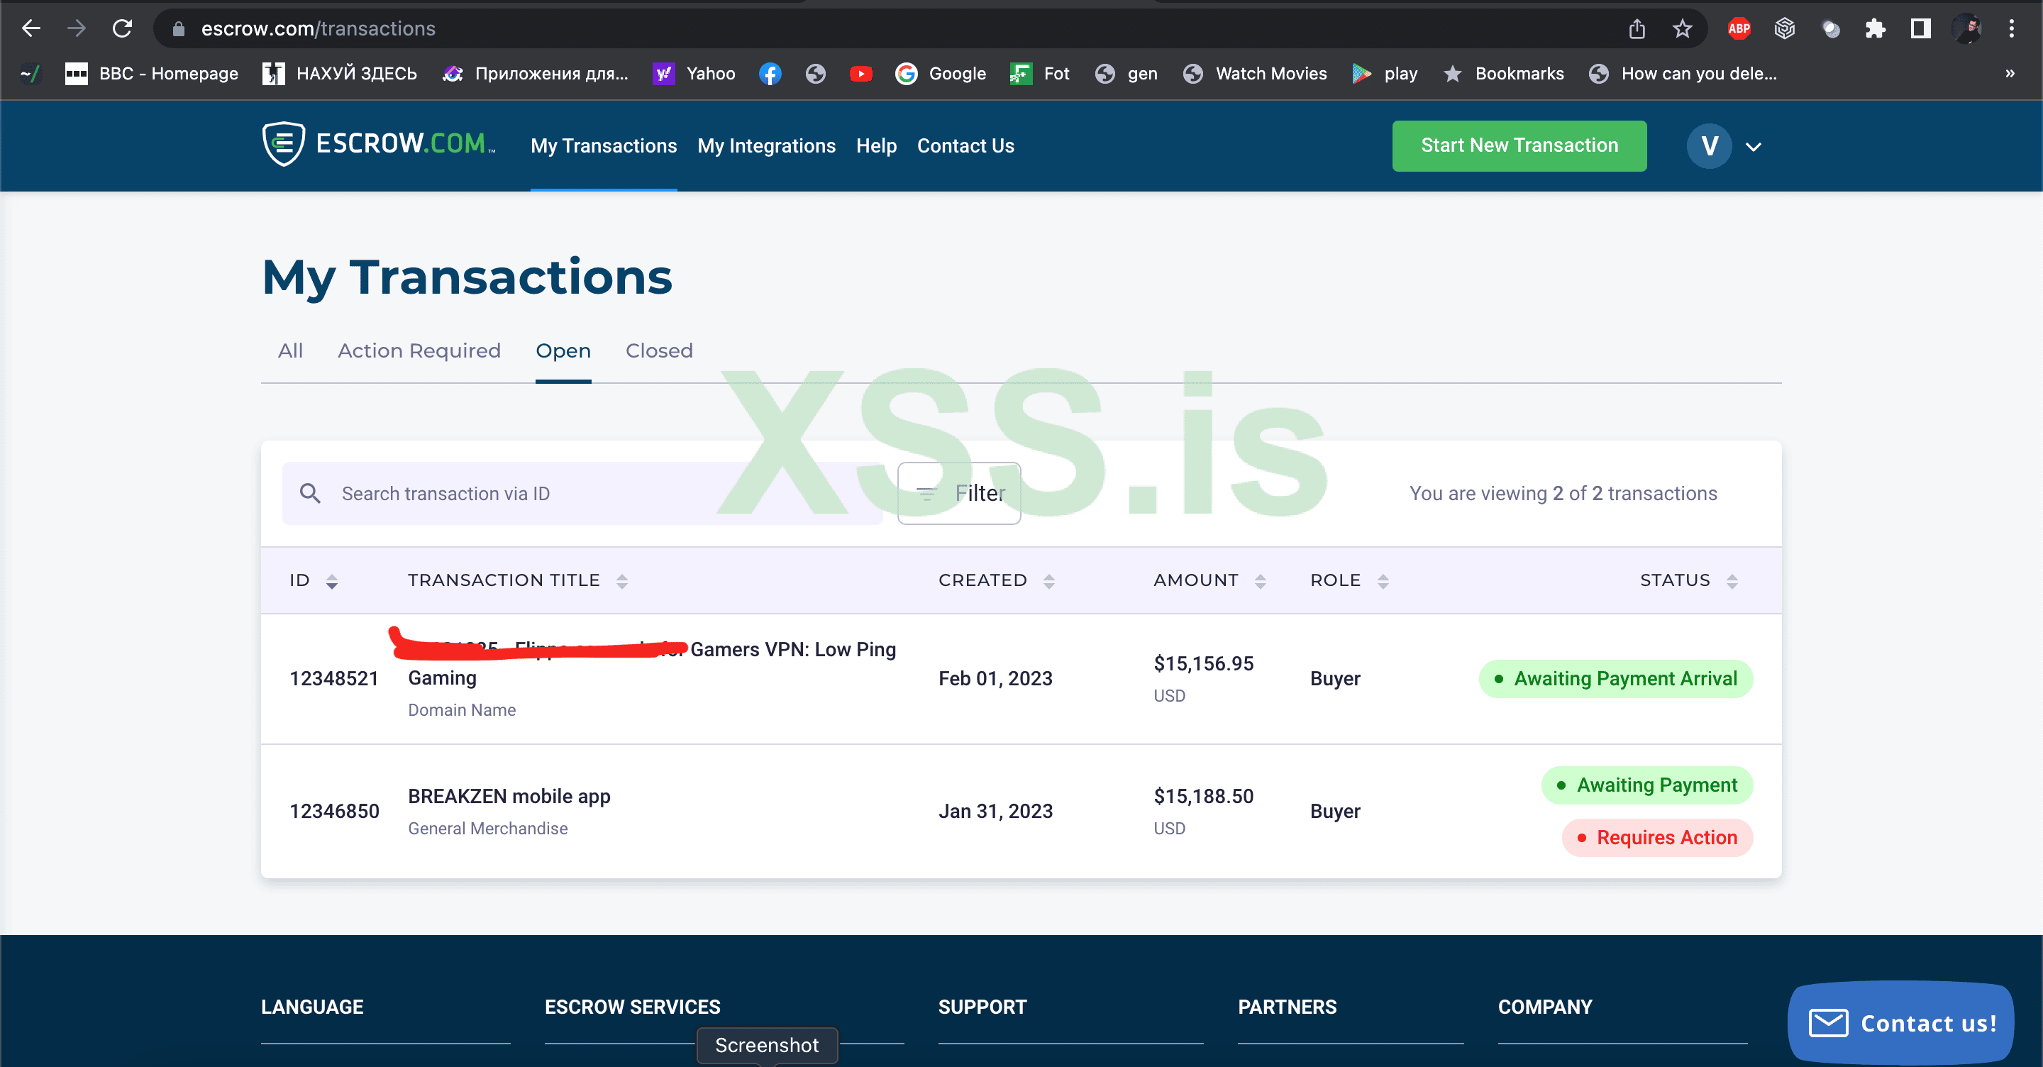Click the share page icon
Image resolution: width=2043 pixels, height=1067 pixels.
1637,28
